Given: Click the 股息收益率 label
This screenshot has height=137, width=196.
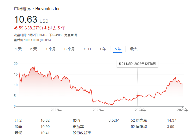Looking at the screenshot, I should (x=82, y=133).
